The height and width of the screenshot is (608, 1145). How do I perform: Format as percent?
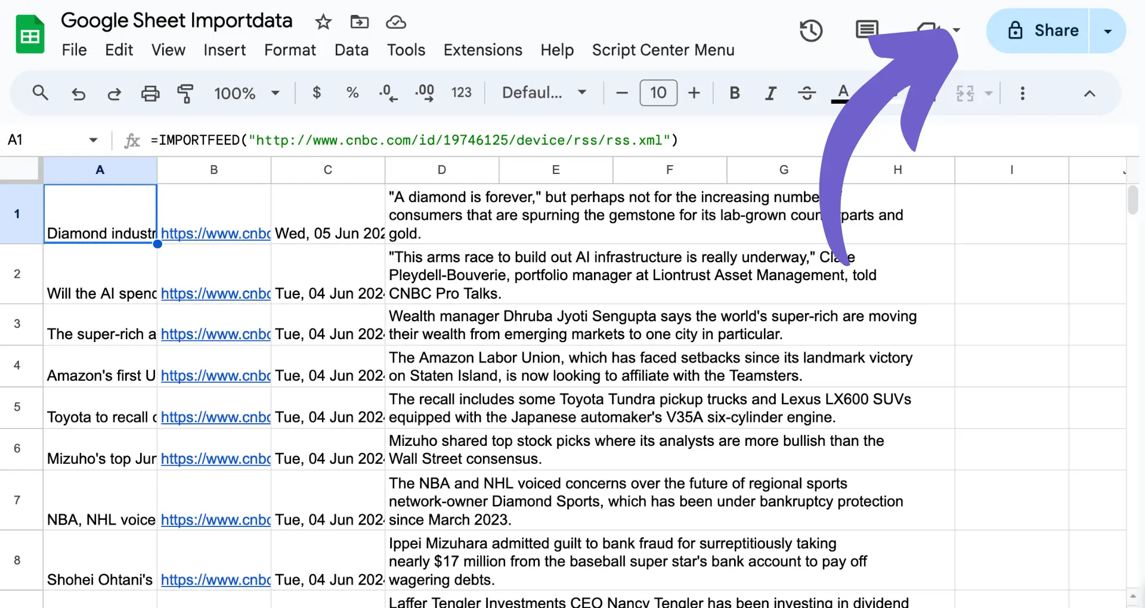(x=352, y=92)
